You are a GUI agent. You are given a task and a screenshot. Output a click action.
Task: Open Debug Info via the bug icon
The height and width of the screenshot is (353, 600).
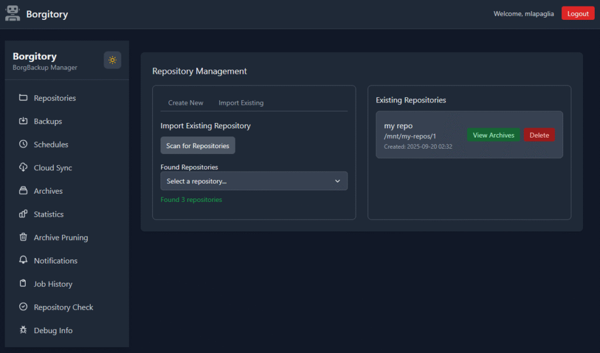(x=22, y=330)
